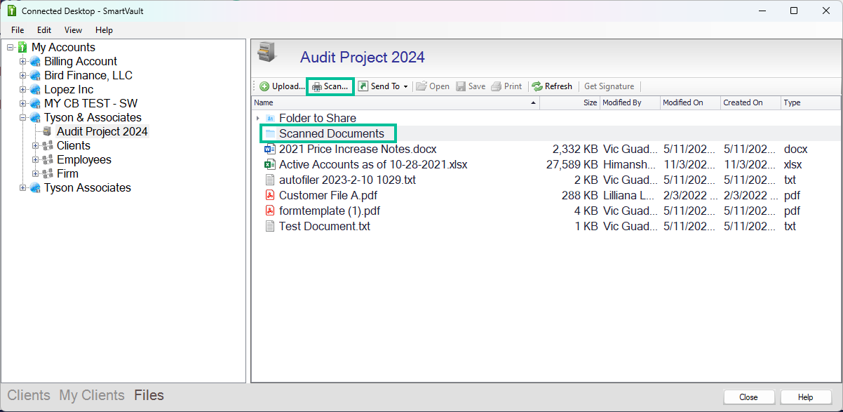This screenshot has height=412, width=843.
Task: Collapse the My Accounts tree node
Action: pyautogui.click(x=10, y=47)
